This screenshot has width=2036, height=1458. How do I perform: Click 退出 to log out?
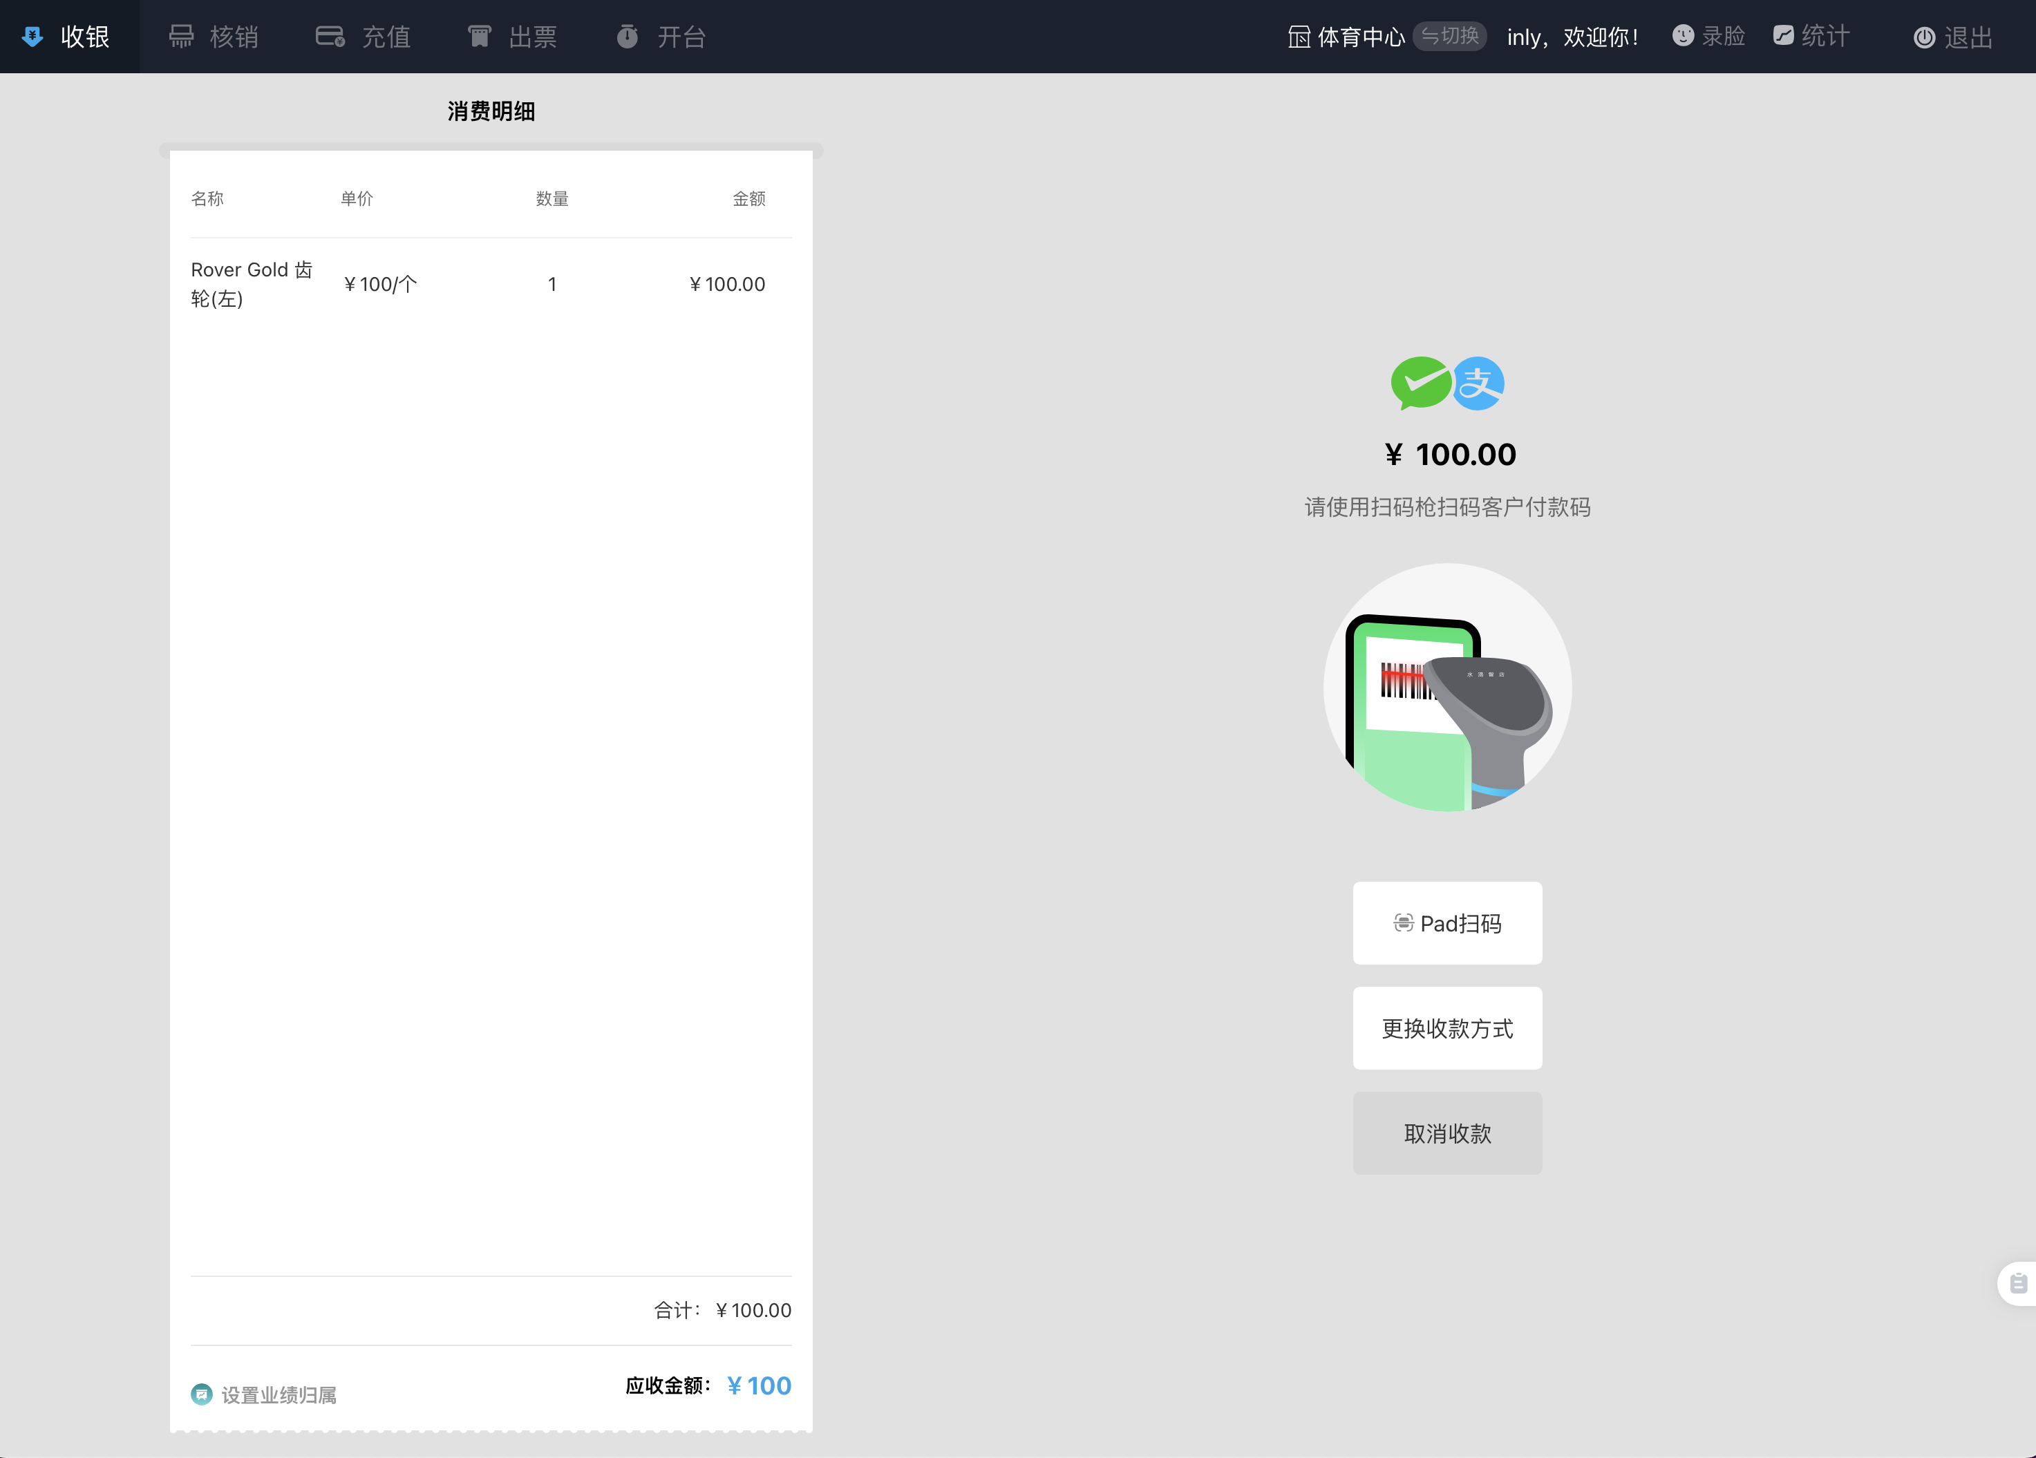click(1953, 37)
